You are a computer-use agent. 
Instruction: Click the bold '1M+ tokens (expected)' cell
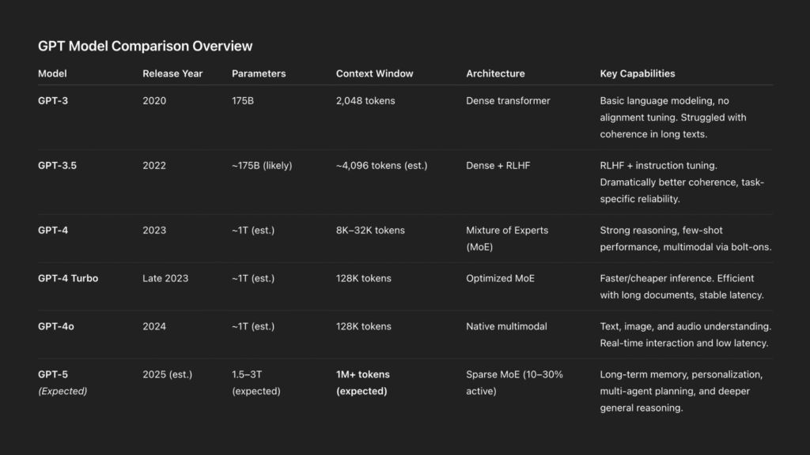pos(362,383)
